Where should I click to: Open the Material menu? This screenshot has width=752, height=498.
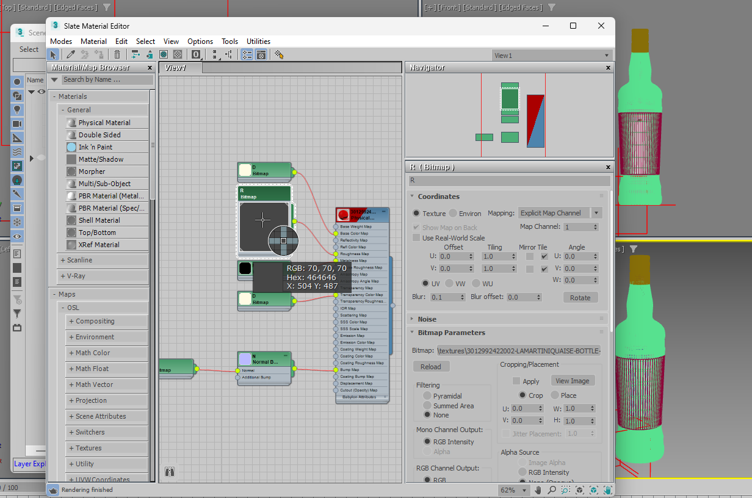93,41
